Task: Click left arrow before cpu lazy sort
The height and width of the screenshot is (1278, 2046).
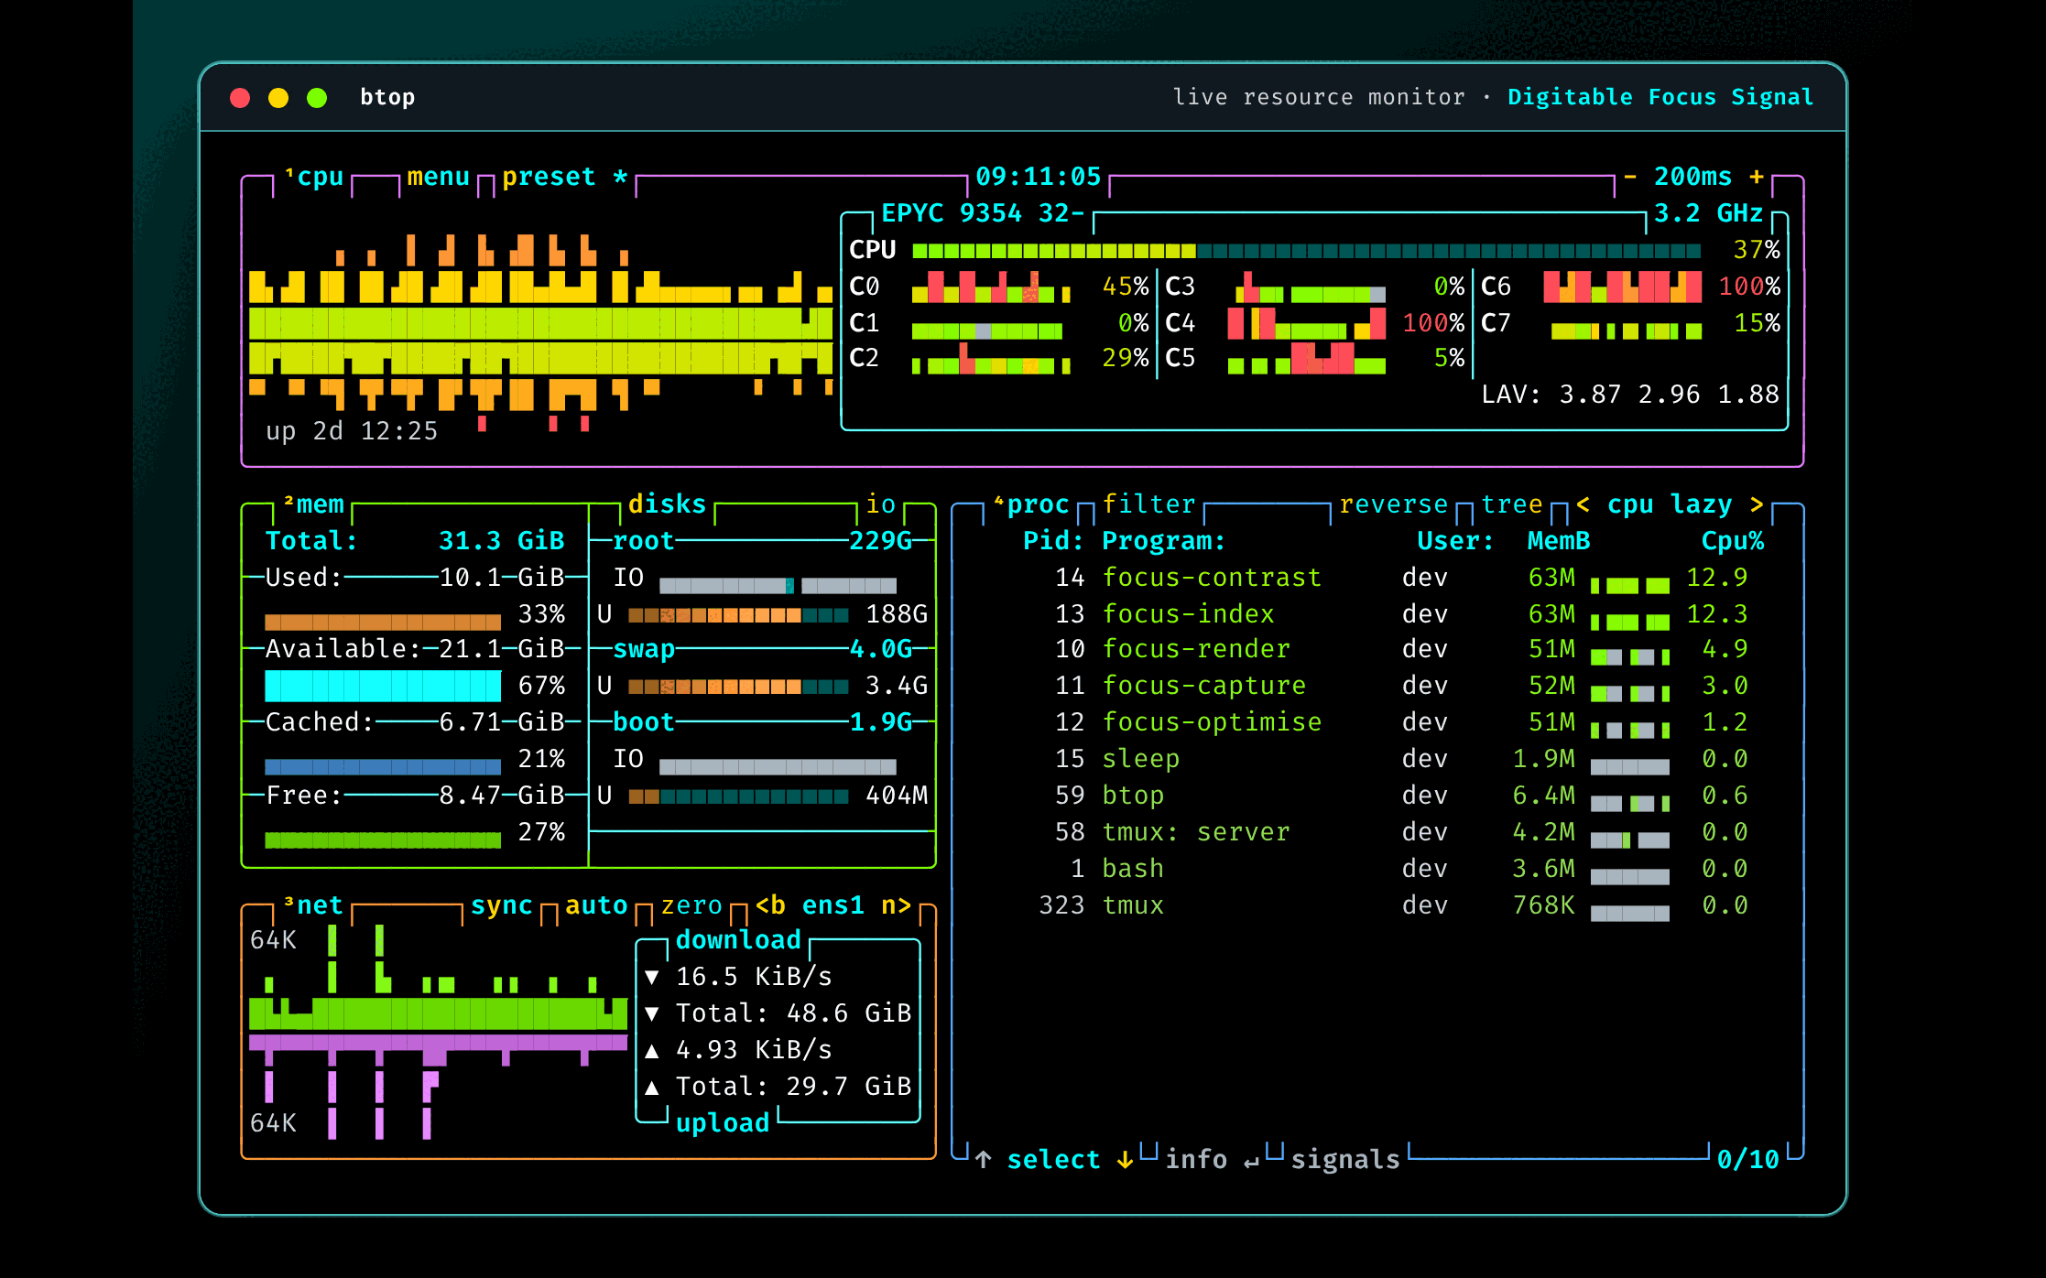Action: (x=1583, y=504)
